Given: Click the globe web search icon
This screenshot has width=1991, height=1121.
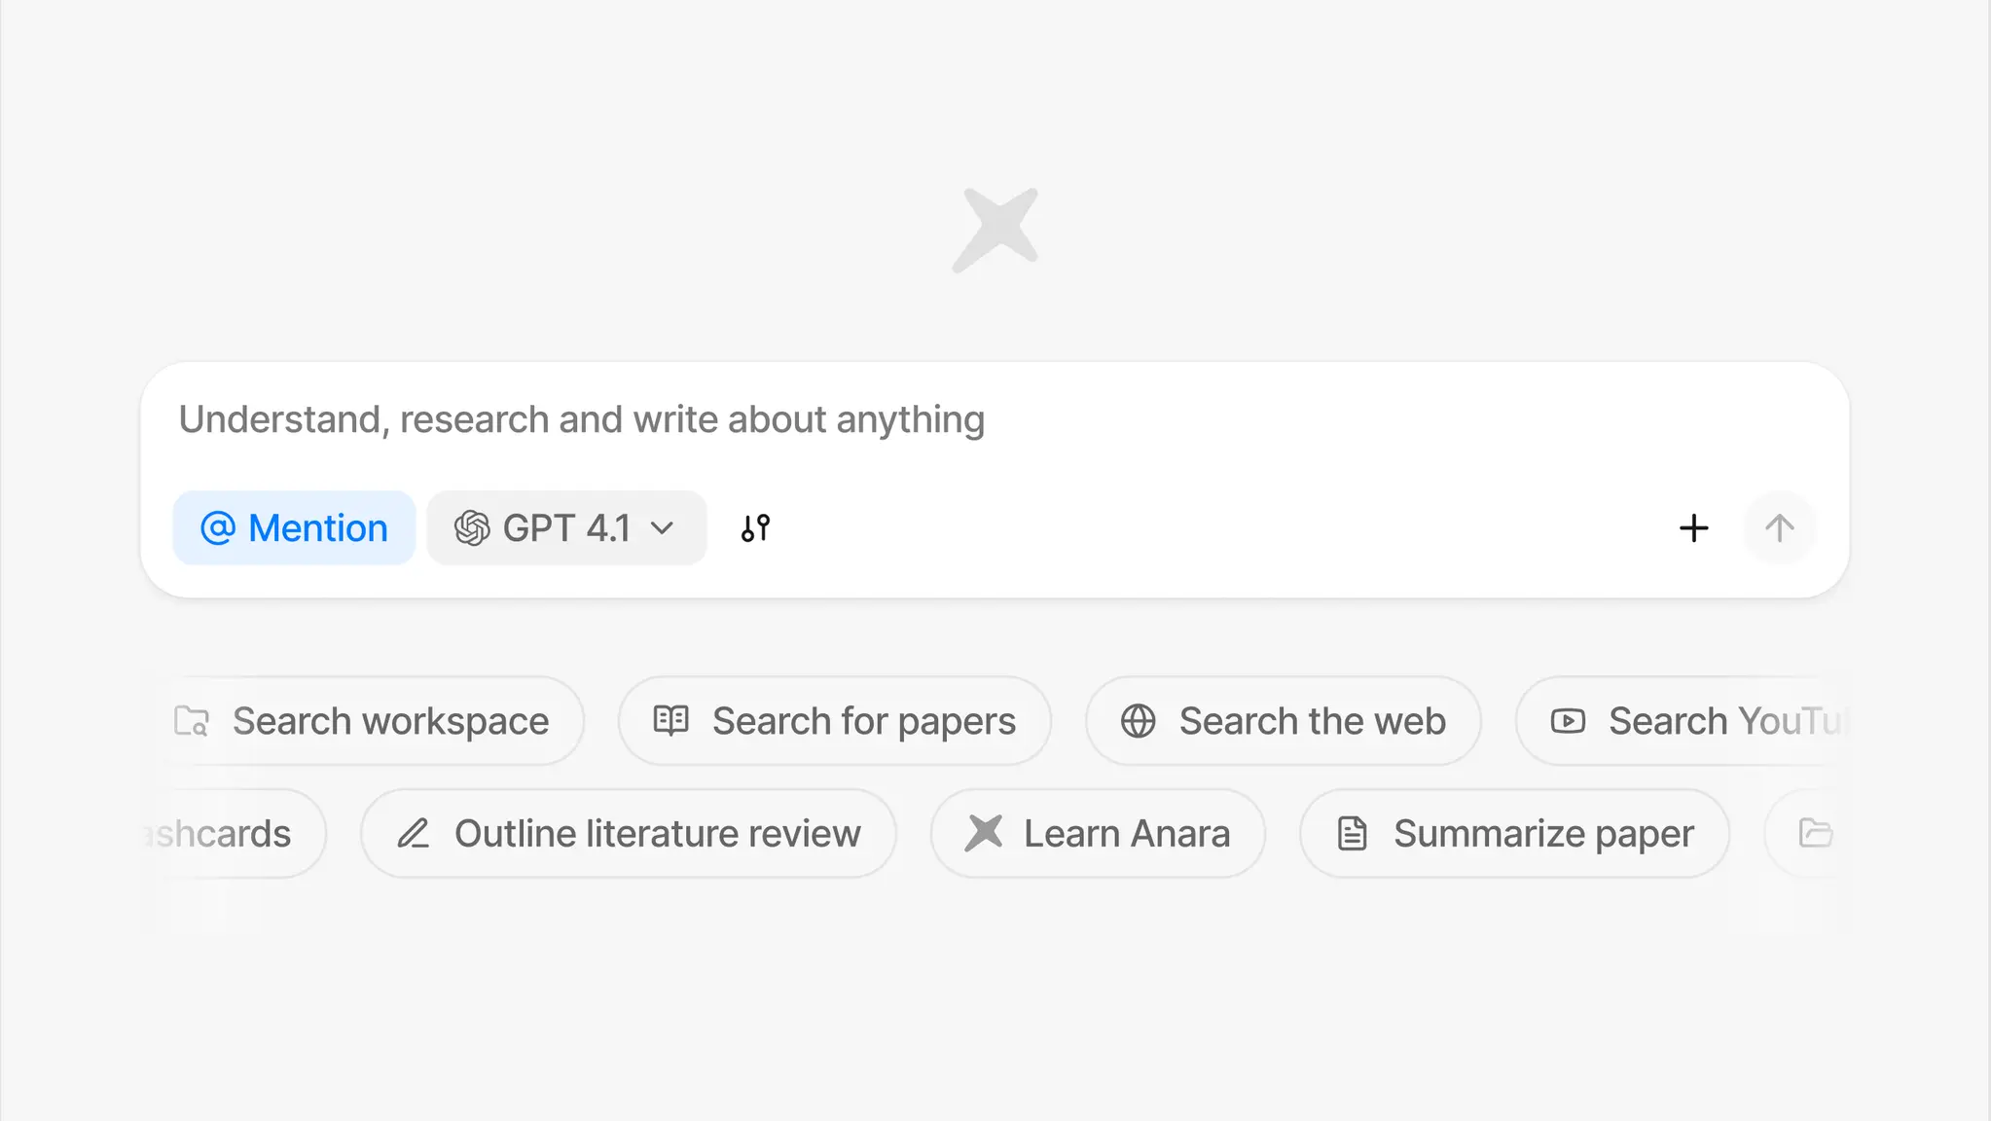Looking at the screenshot, I should 1138,721.
